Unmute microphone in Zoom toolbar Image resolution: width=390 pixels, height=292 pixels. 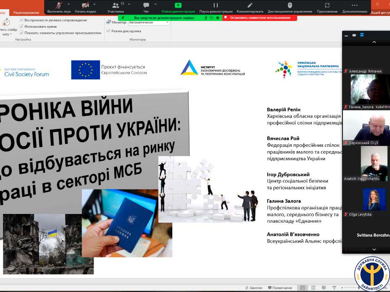59,6
